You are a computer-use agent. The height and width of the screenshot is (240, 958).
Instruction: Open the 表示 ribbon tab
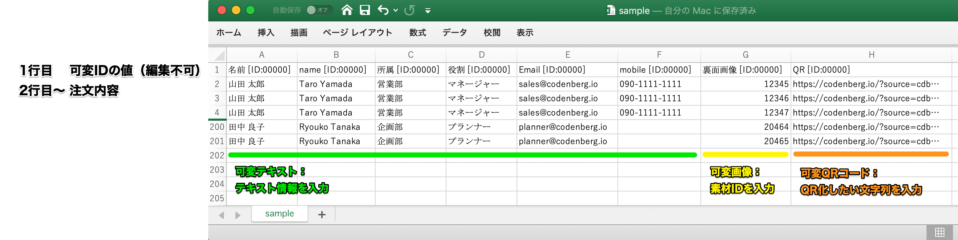pos(525,33)
